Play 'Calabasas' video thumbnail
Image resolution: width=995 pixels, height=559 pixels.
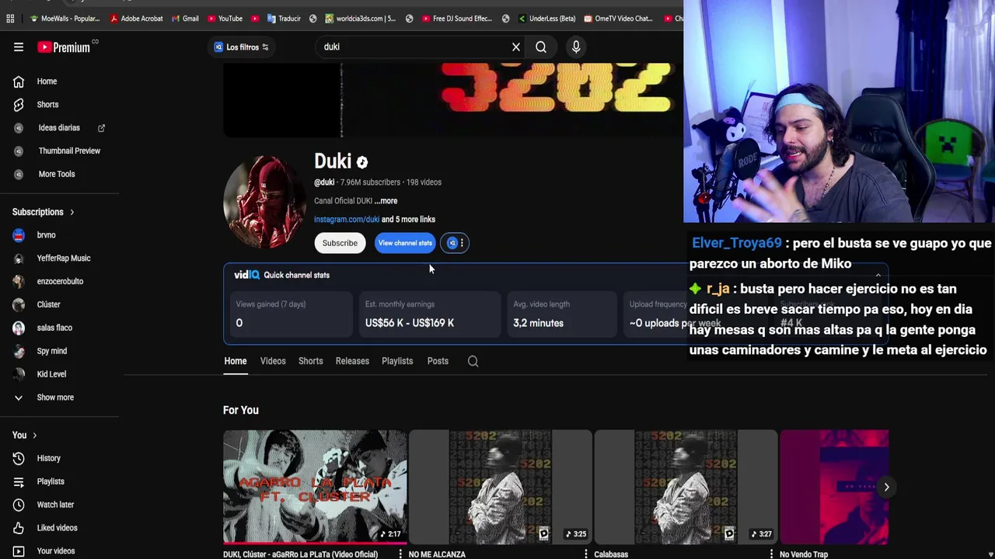686,487
